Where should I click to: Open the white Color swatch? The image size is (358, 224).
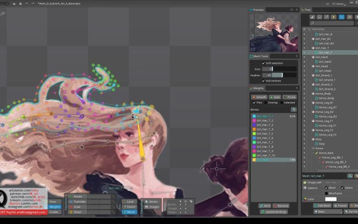click(x=331, y=199)
